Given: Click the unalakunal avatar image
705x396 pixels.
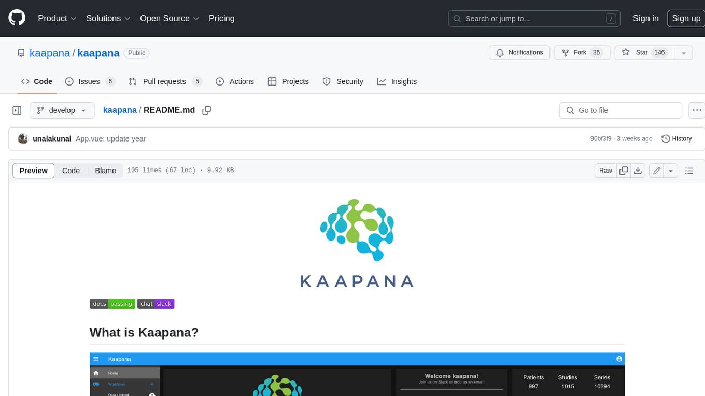Looking at the screenshot, I should (23, 139).
